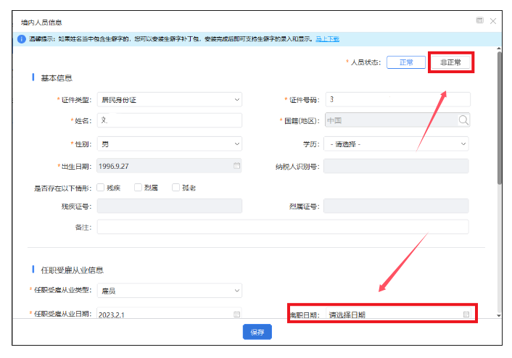
Task: Check the 烈属 checkbox
Action: [138, 187]
